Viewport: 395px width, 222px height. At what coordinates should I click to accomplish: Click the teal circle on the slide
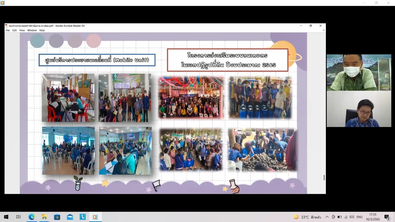coord(37,41)
